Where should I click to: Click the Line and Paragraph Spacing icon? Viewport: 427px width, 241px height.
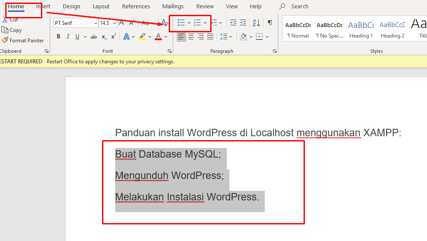coord(224,37)
